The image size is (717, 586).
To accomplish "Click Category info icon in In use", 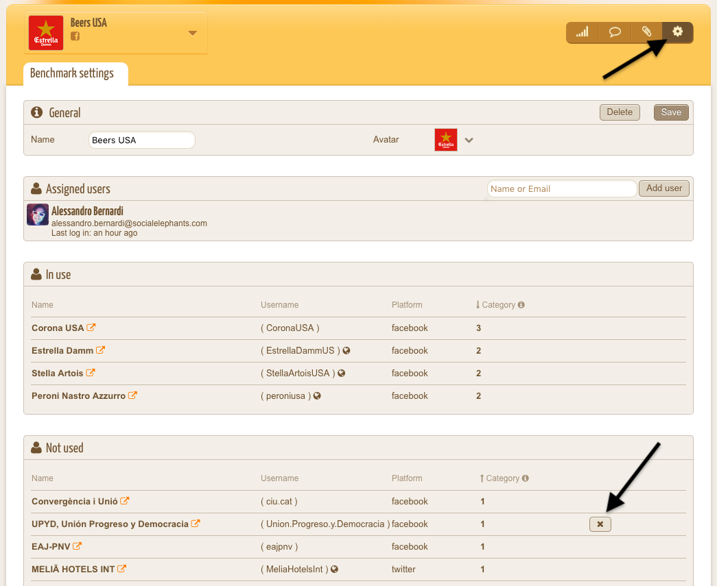I will (521, 304).
